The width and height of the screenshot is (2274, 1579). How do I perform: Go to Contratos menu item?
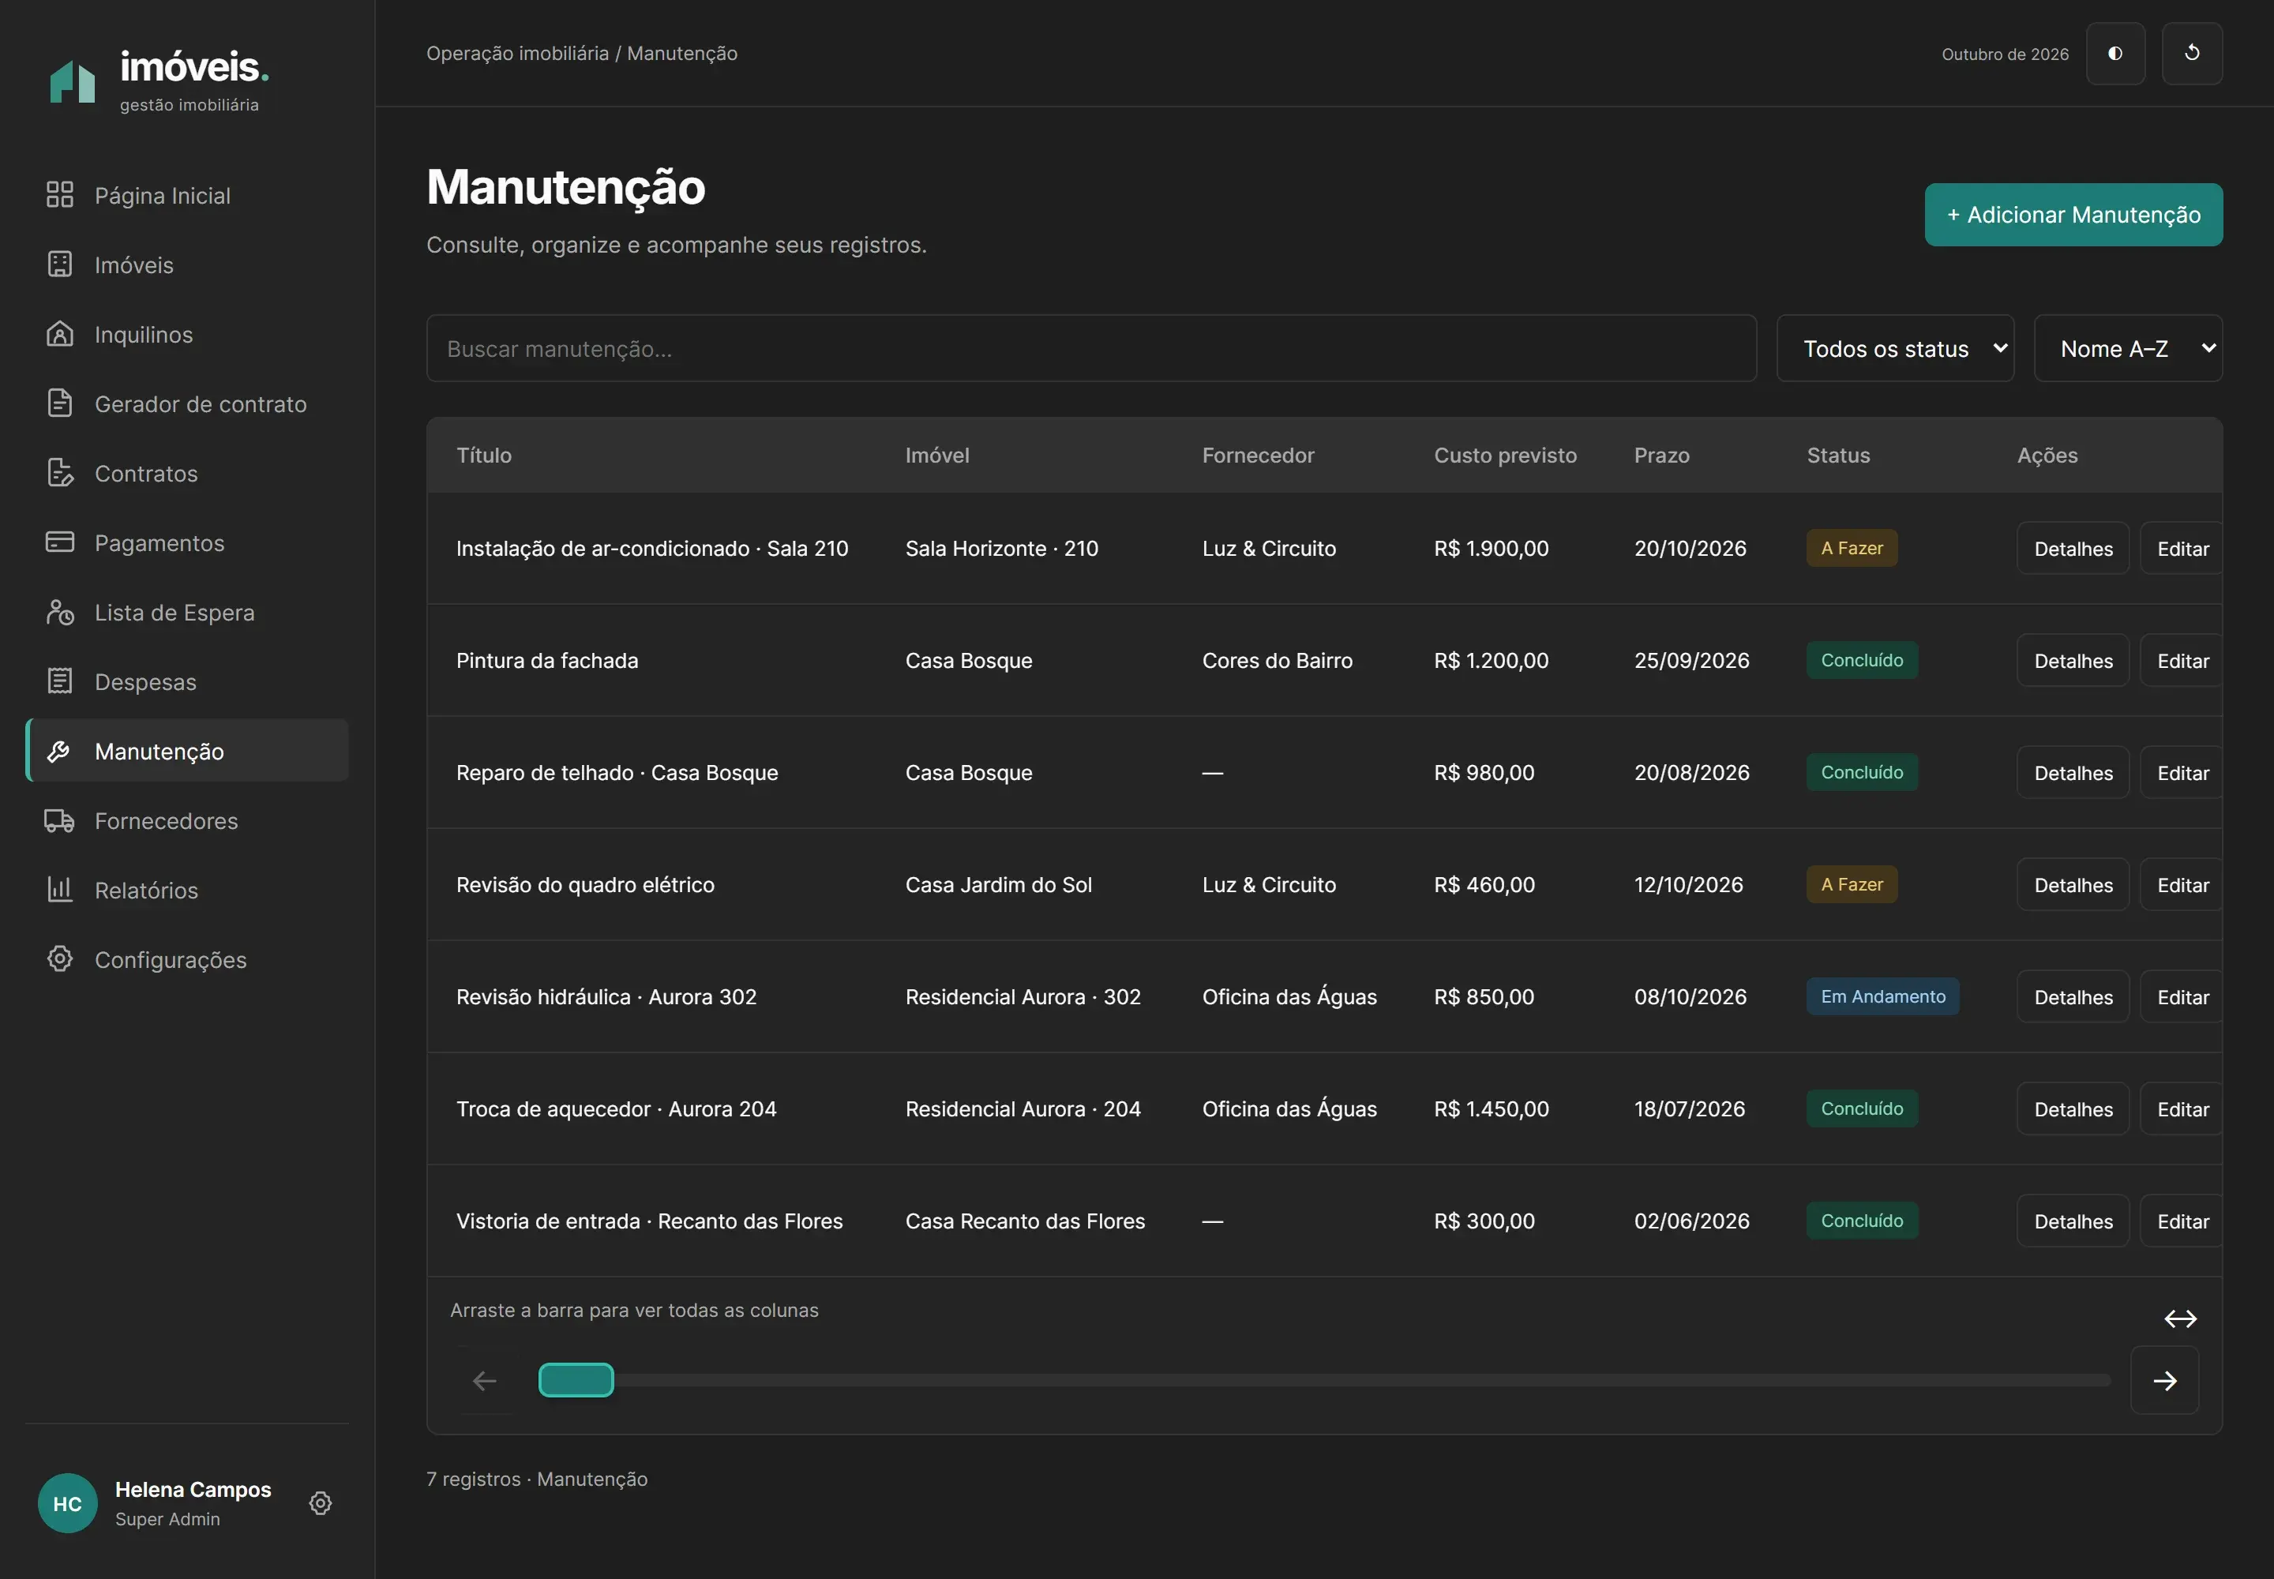187,473
